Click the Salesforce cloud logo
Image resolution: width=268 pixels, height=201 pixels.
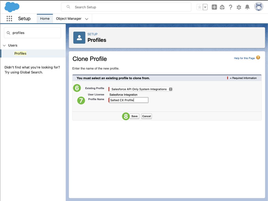coord(12,7)
